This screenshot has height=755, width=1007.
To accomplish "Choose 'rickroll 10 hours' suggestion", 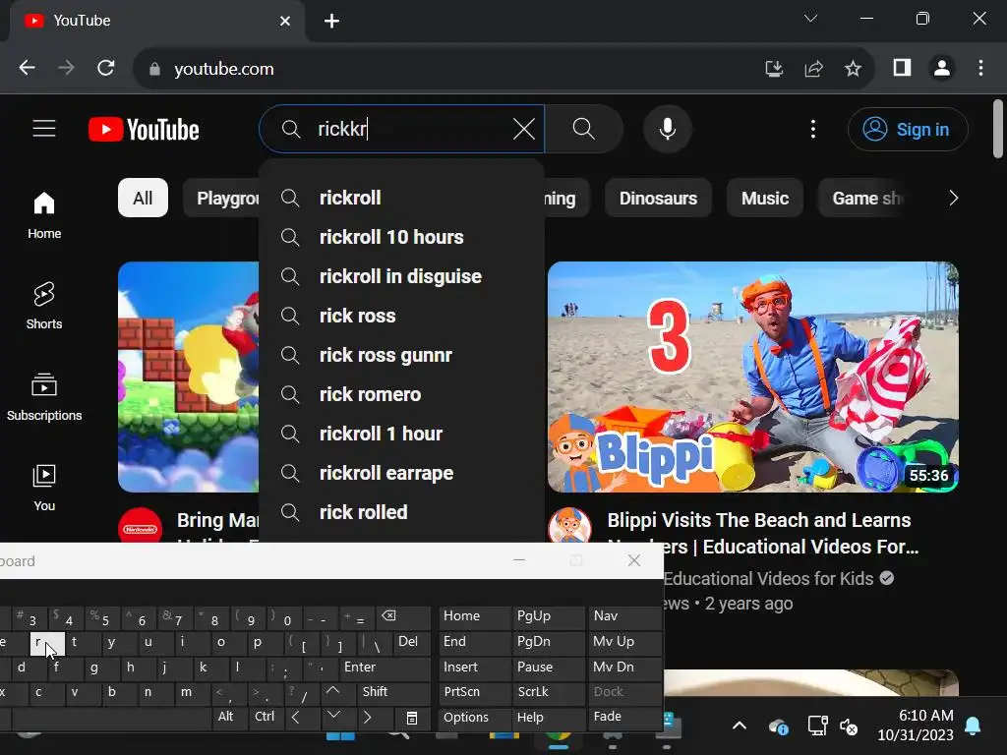I will tap(401, 237).
